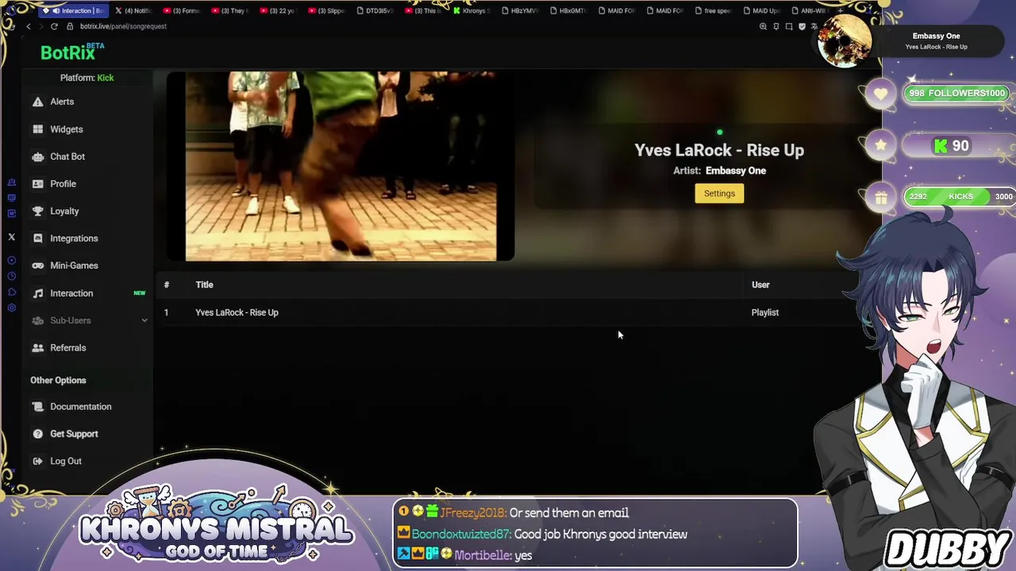This screenshot has width=1016, height=571.
Task: Switch to the X (4) Notifications tab
Action: pyautogui.click(x=133, y=10)
